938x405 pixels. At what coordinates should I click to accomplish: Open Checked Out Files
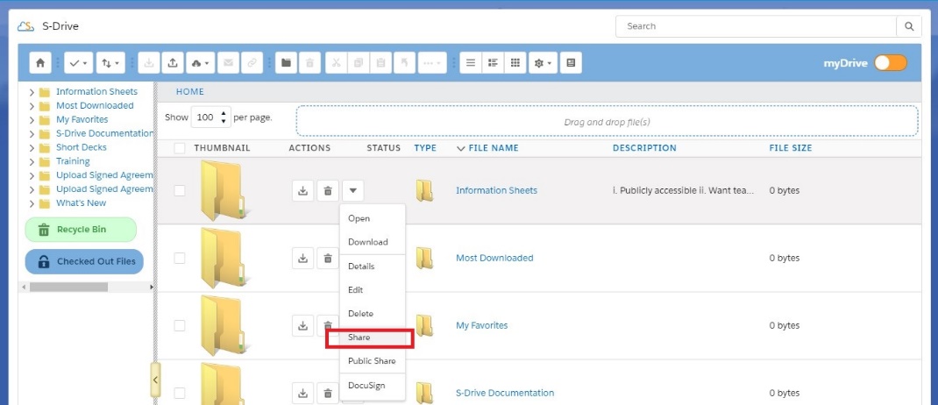(x=84, y=261)
